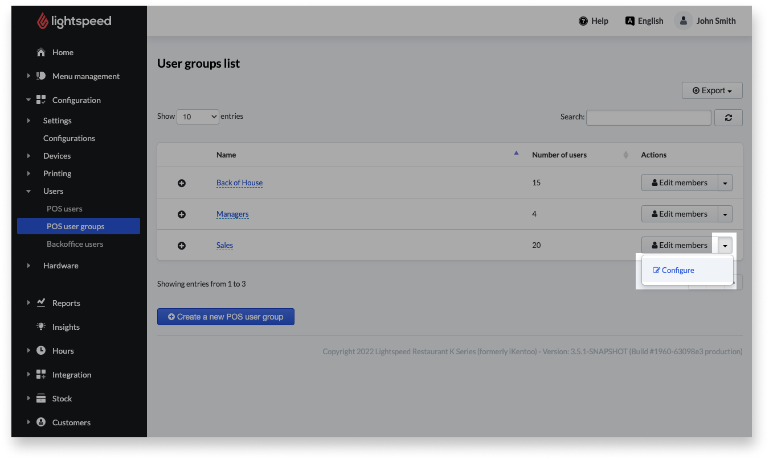Click the Lightspeed flame logo
Viewport: 769px width, 460px height.
click(x=43, y=21)
